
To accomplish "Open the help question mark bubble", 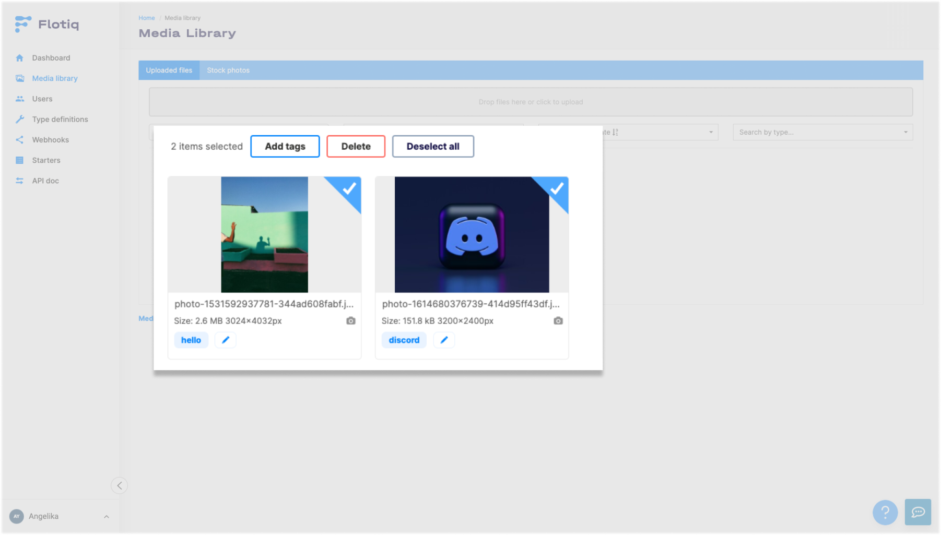I will [885, 513].
